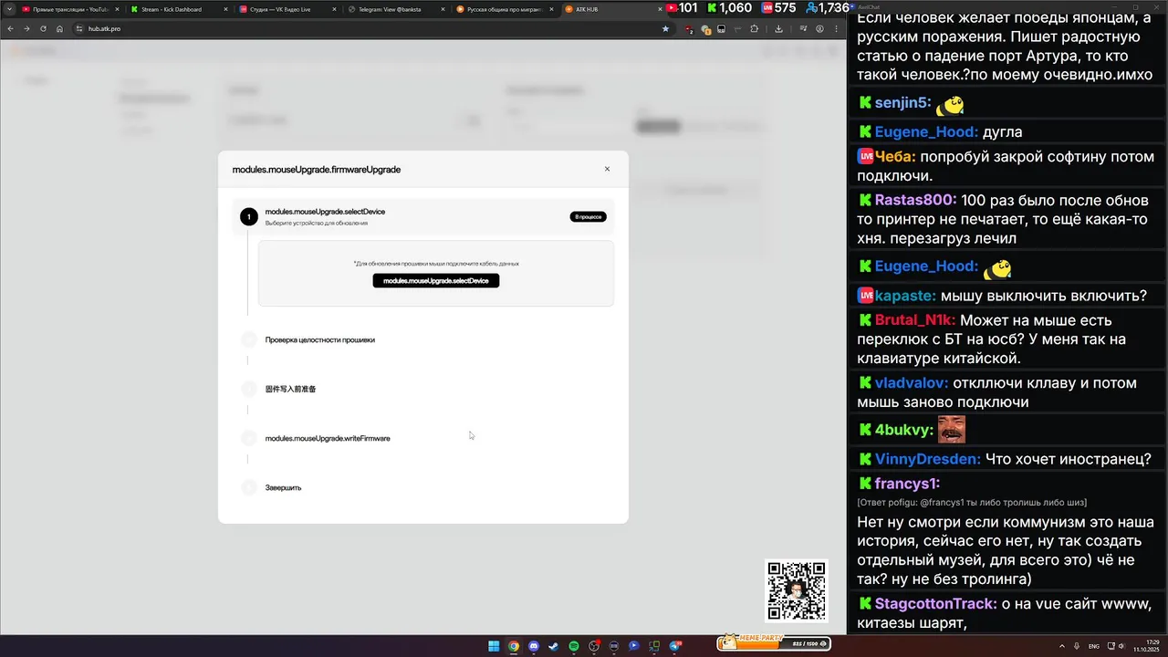Viewport: 1168px width, 657px height.
Task: Click the "В процессе" status badge
Action: click(589, 217)
